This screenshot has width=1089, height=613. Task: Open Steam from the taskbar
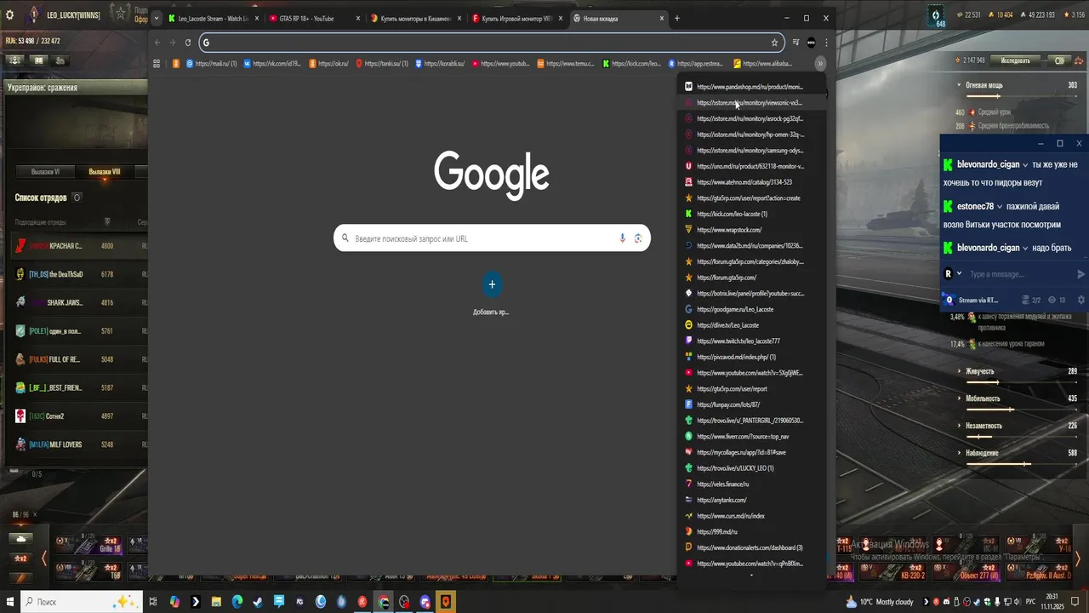258,602
